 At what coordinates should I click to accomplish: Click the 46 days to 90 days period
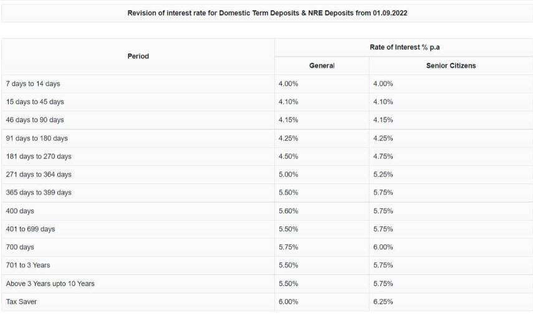pos(35,119)
